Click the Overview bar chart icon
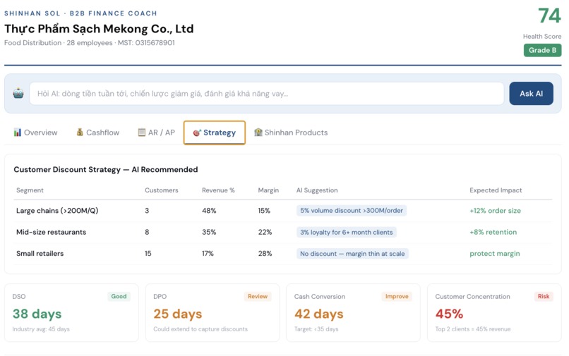The image size is (569, 356). click(17, 133)
